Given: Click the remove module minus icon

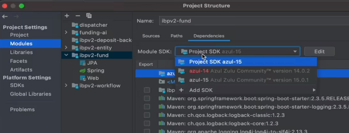Looking at the screenshot, I should (78, 16).
